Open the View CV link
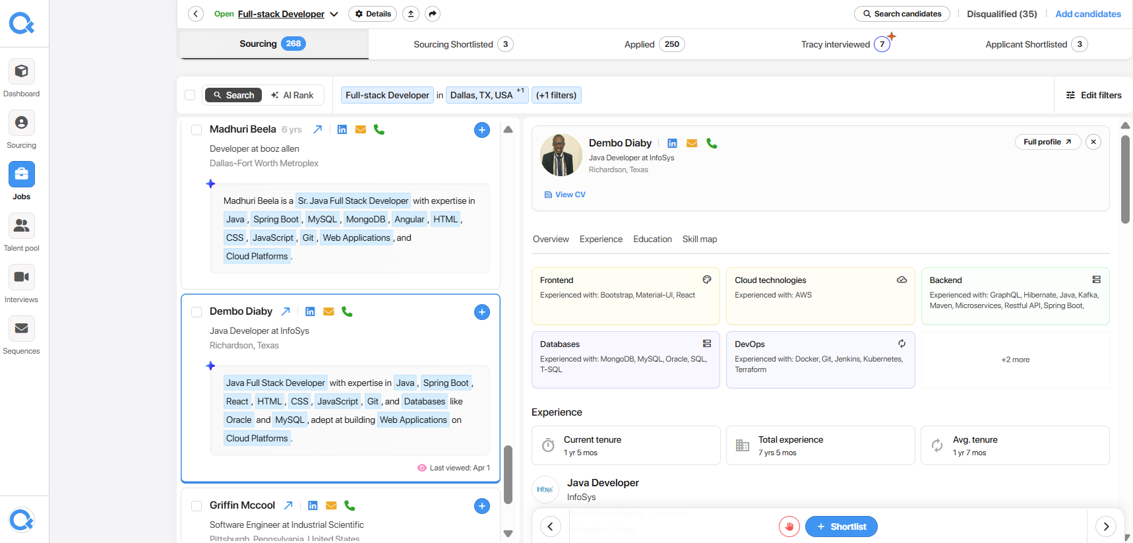This screenshot has width=1133, height=543. (565, 195)
